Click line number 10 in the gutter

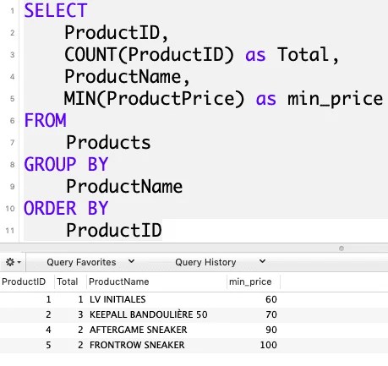(x=10, y=209)
